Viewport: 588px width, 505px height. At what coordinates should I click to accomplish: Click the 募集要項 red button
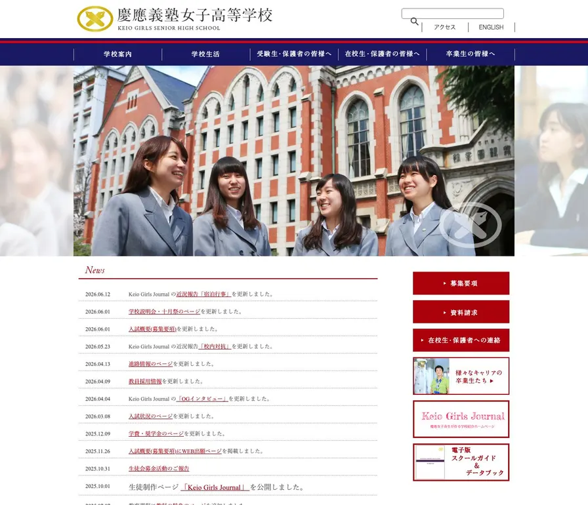(461, 283)
